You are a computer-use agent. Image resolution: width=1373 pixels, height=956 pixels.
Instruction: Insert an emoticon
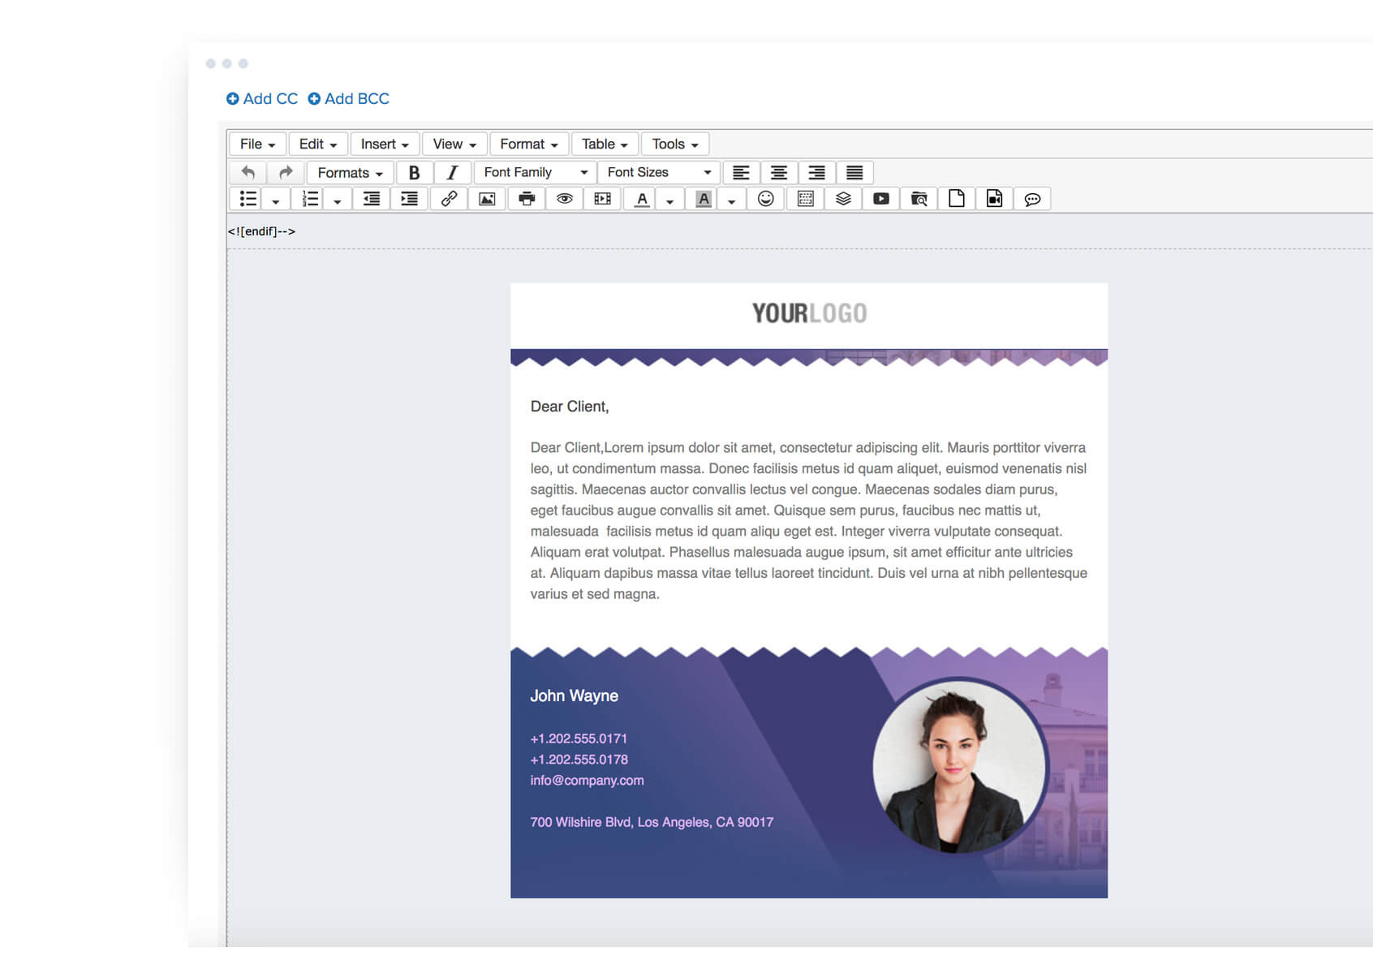coord(766,198)
